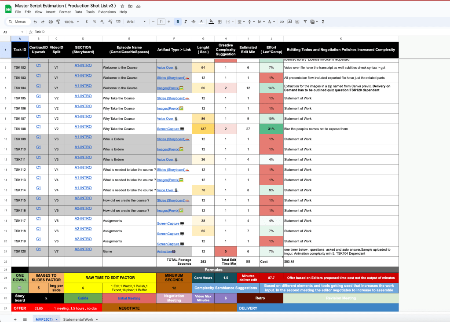This screenshot has width=450, height=322.
Task: Open the 123 number format menu
Action: pos(118,22)
